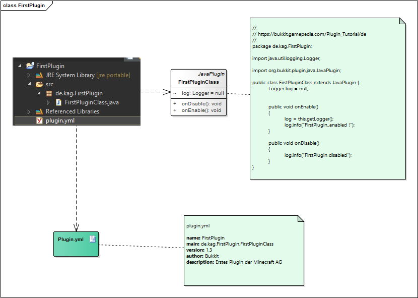Click the src source folder icon
Image resolution: width=418 pixels, height=298 pixels.
click(x=39, y=84)
